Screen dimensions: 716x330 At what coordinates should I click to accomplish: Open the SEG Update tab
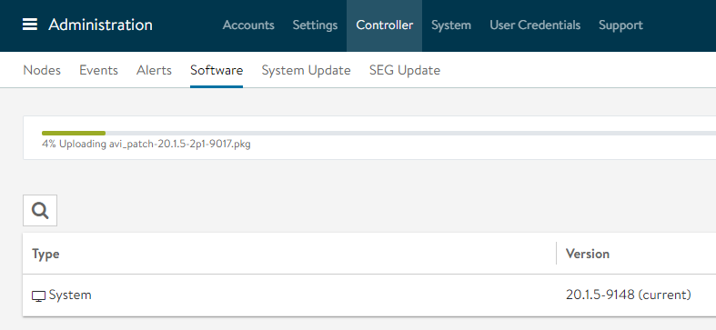coord(405,70)
